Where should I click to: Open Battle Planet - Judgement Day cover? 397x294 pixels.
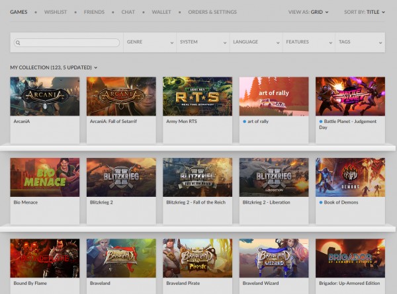350,96
